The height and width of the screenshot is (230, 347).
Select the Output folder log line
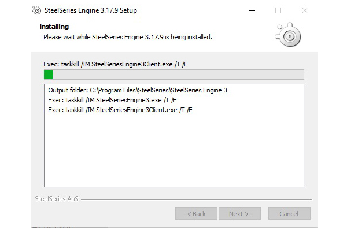[138, 90]
